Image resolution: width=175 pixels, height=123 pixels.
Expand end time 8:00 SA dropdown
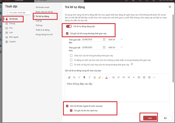pyautogui.click(x=122, y=47)
